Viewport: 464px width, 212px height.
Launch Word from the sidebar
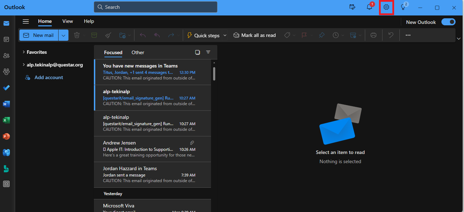tap(6, 104)
